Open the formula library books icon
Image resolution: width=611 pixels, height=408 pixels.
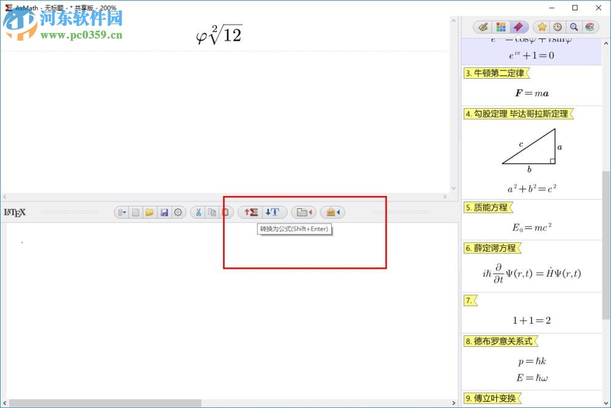click(x=590, y=27)
